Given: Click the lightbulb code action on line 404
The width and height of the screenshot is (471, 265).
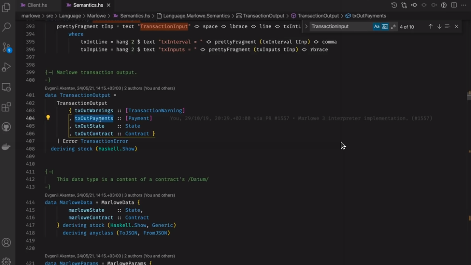Looking at the screenshot, I should click(48, 118).
